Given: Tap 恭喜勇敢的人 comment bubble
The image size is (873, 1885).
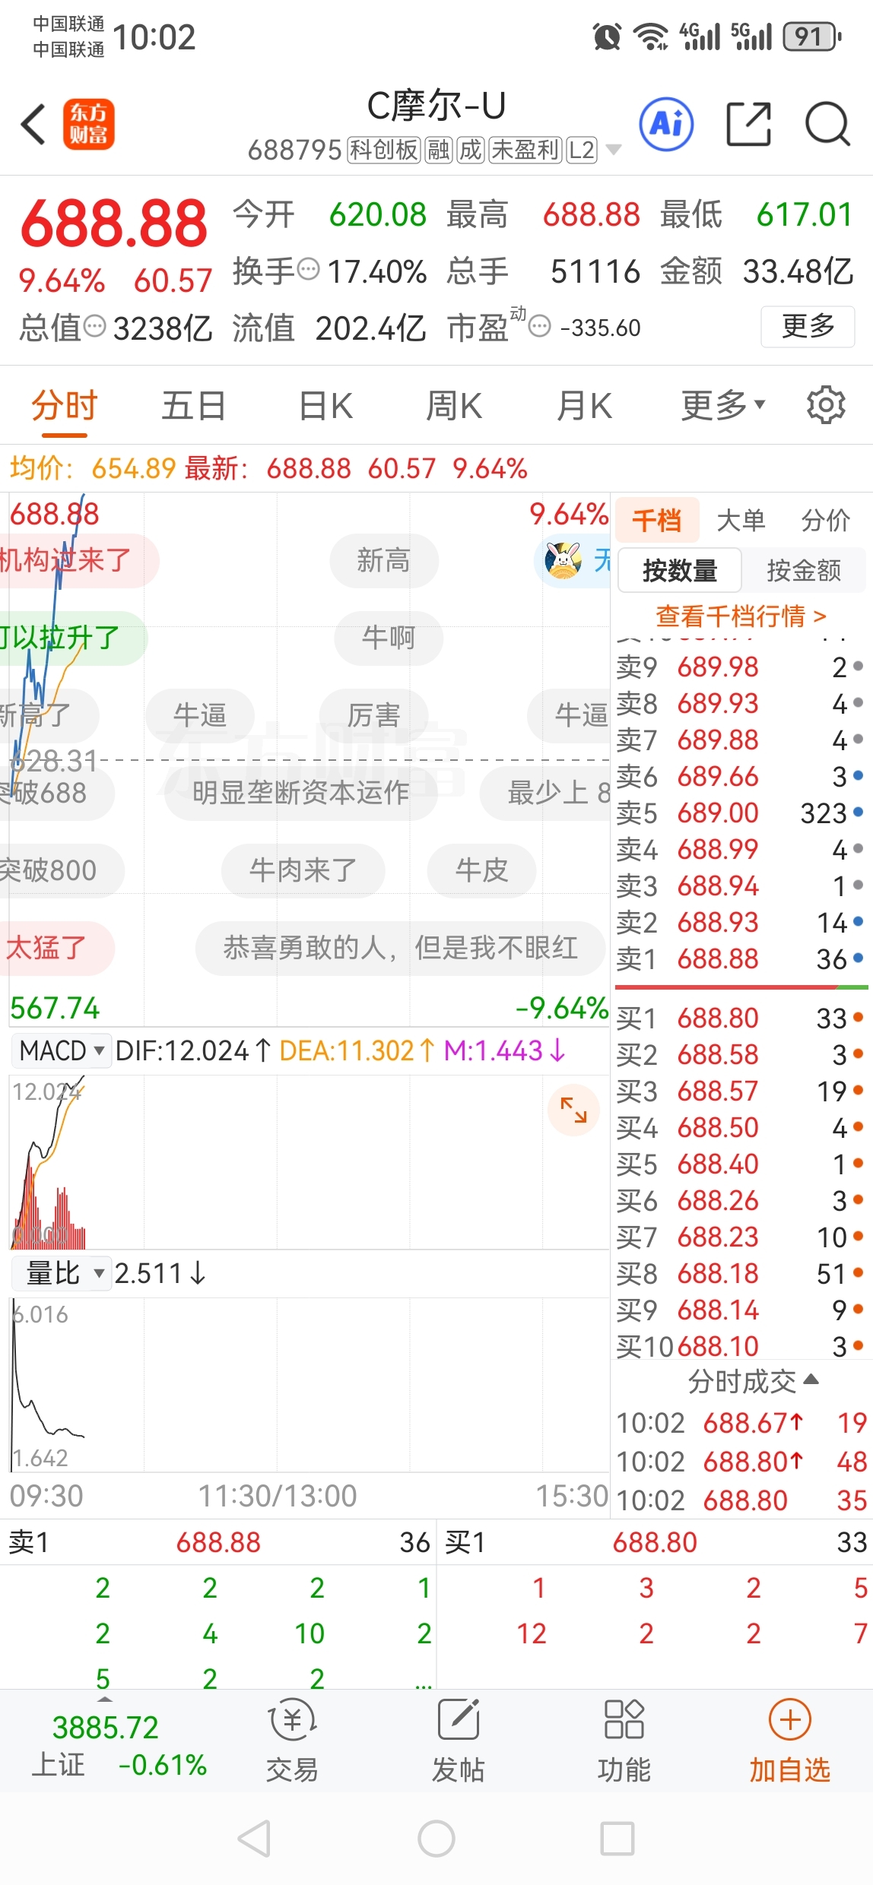Looking at the screenshot, I should pos(401,948).
